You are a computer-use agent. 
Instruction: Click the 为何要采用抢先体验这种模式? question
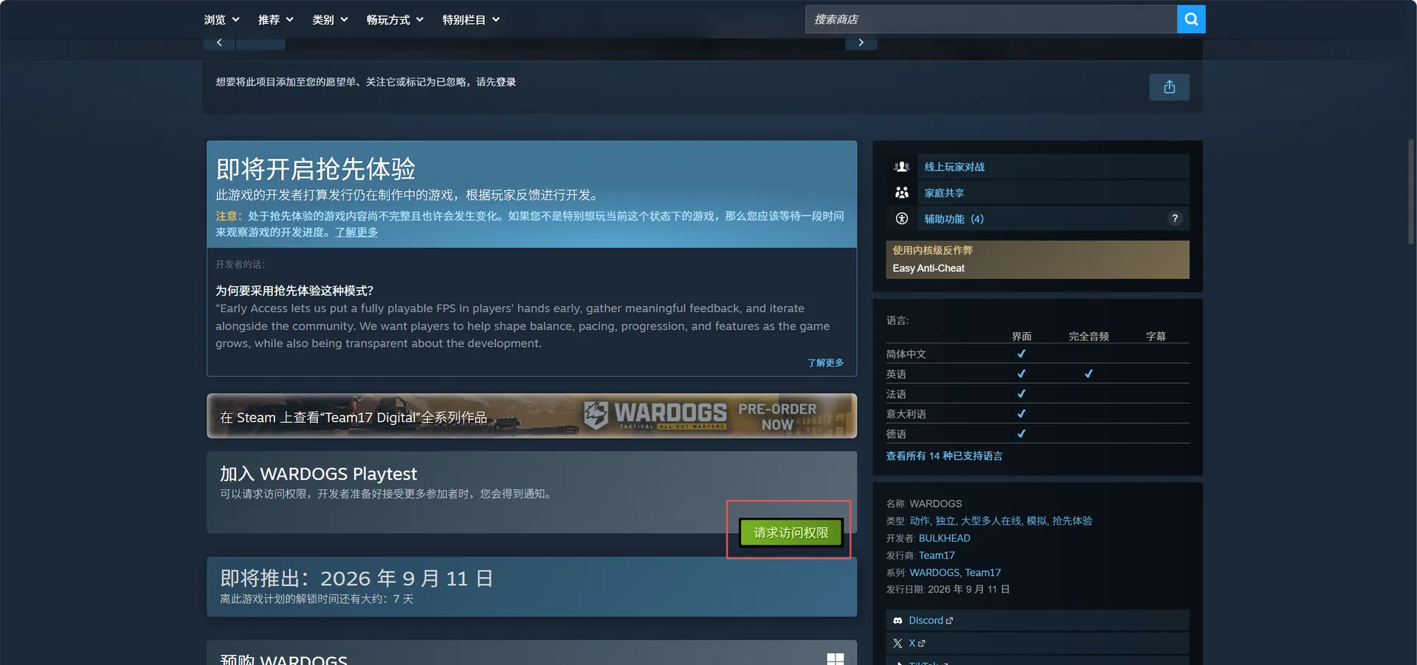pos(294,291)
